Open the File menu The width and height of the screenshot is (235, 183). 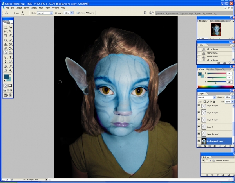click(7, 8)
